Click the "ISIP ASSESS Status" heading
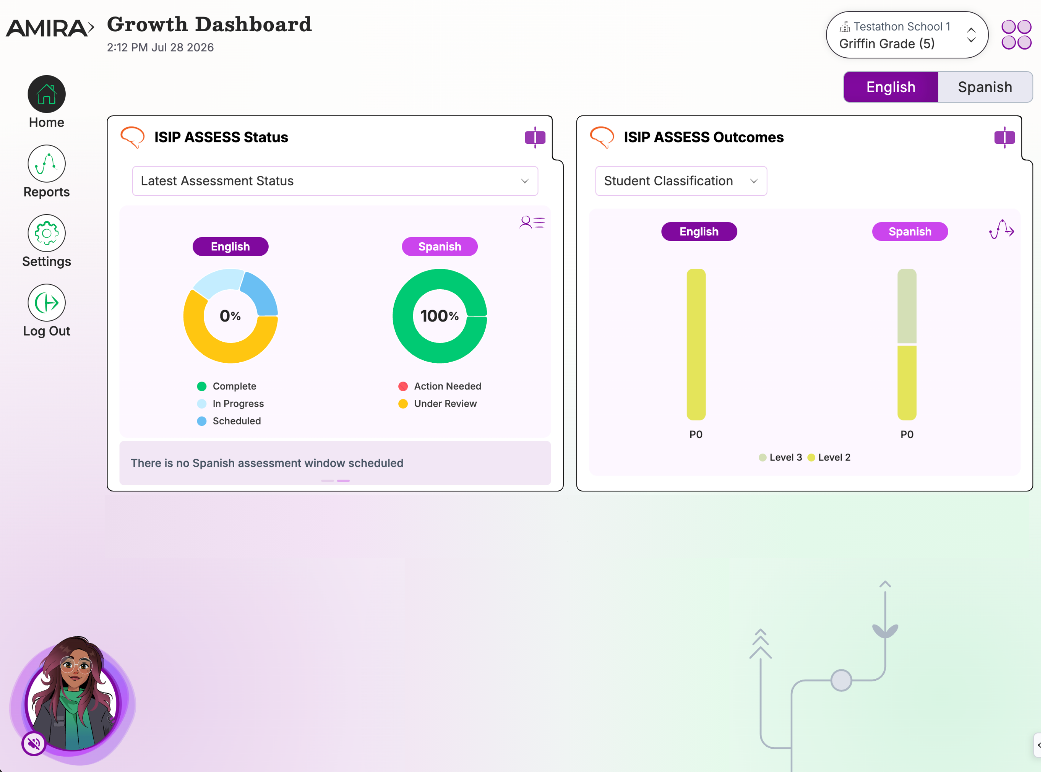Image resolution: width=1041 pixels, height=772 pixels. tap(221, 137)
